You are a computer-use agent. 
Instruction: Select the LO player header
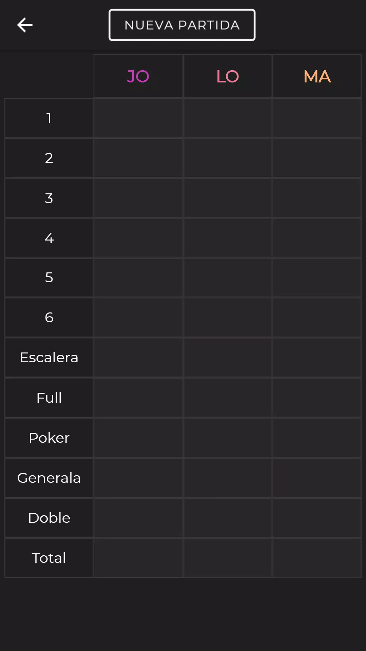(x=228, y=76)
